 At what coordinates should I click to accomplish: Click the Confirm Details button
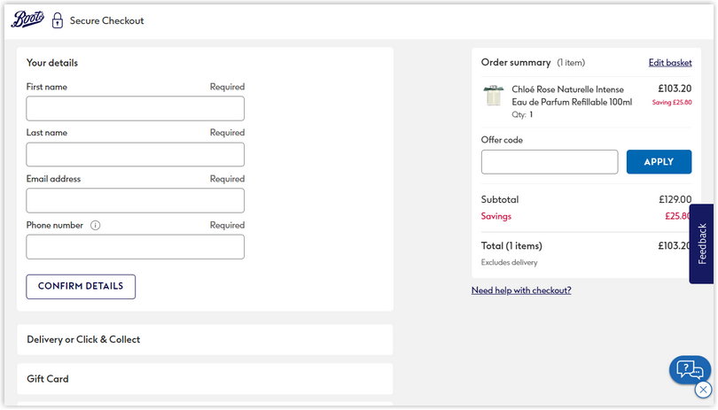[81, 286]
